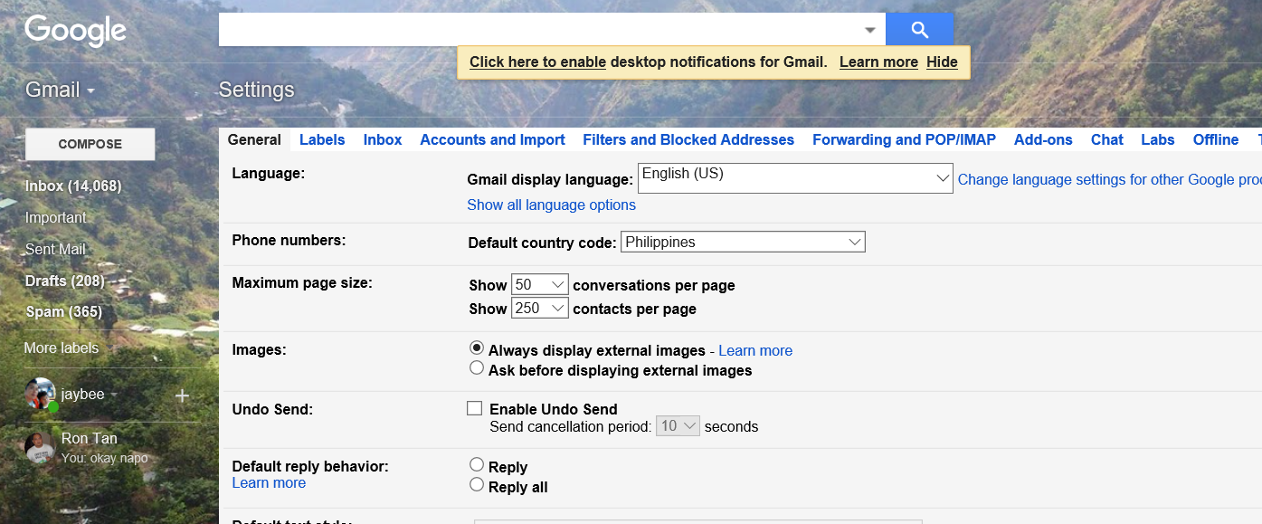Click the blue search magnifier button
The image size is (1262, 524).
click(919, 30)
